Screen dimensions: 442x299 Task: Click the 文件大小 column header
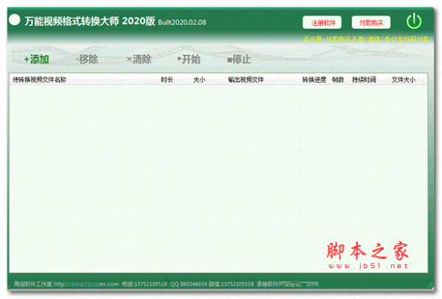coord(404,80)
